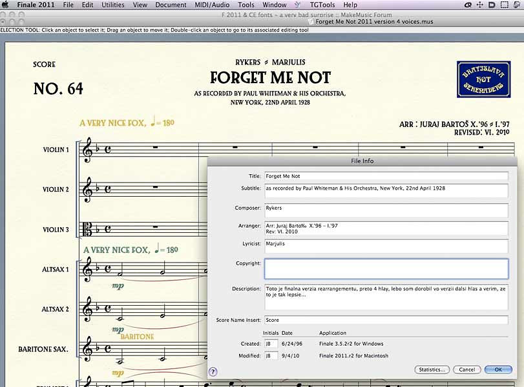Screen dimensions: 524x387
Task: Select the arranger credit text at top right
Action: tap(454, 124)
